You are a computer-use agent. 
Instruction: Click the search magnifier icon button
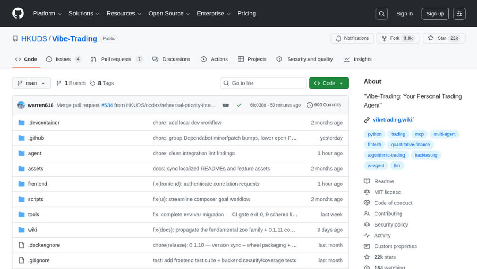(382, 14)
